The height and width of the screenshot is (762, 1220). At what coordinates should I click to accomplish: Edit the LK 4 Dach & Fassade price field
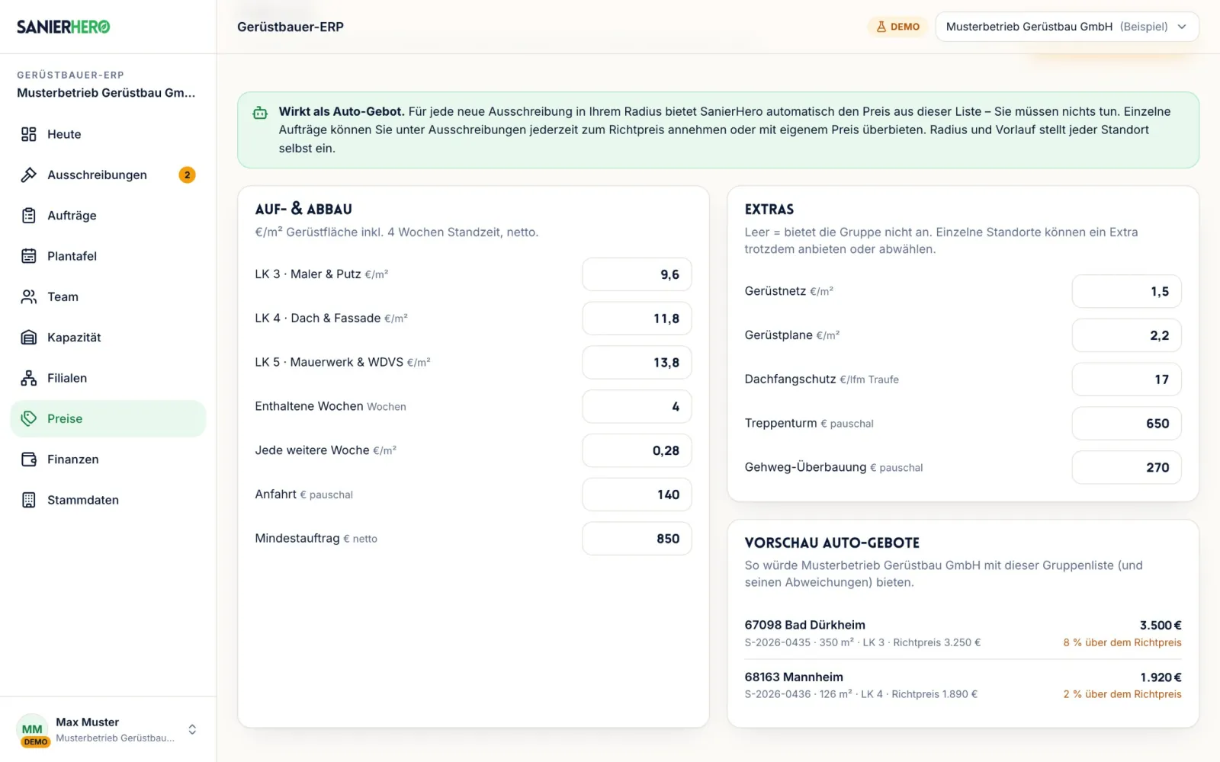click(637, 319)
